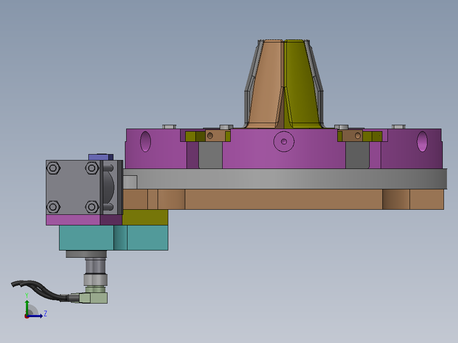Select the upper-right hex bolt on the gray motor box
458x343 pixels.
click(92, 168)
